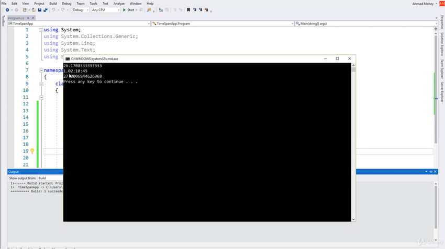
Task: Open the Solution Explorer side tab
Action: coord(442,44)
